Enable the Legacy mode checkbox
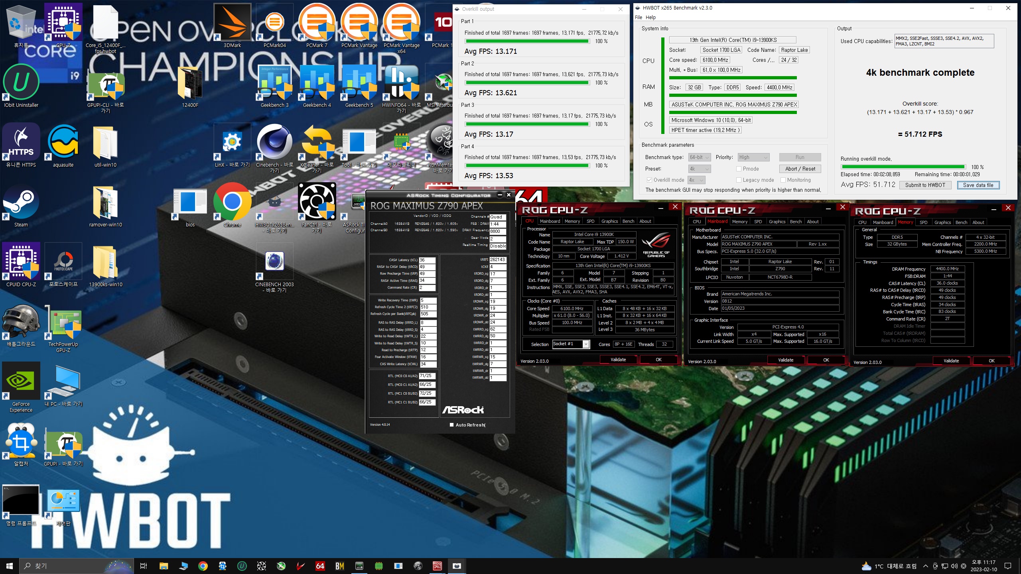 point(739,180)
